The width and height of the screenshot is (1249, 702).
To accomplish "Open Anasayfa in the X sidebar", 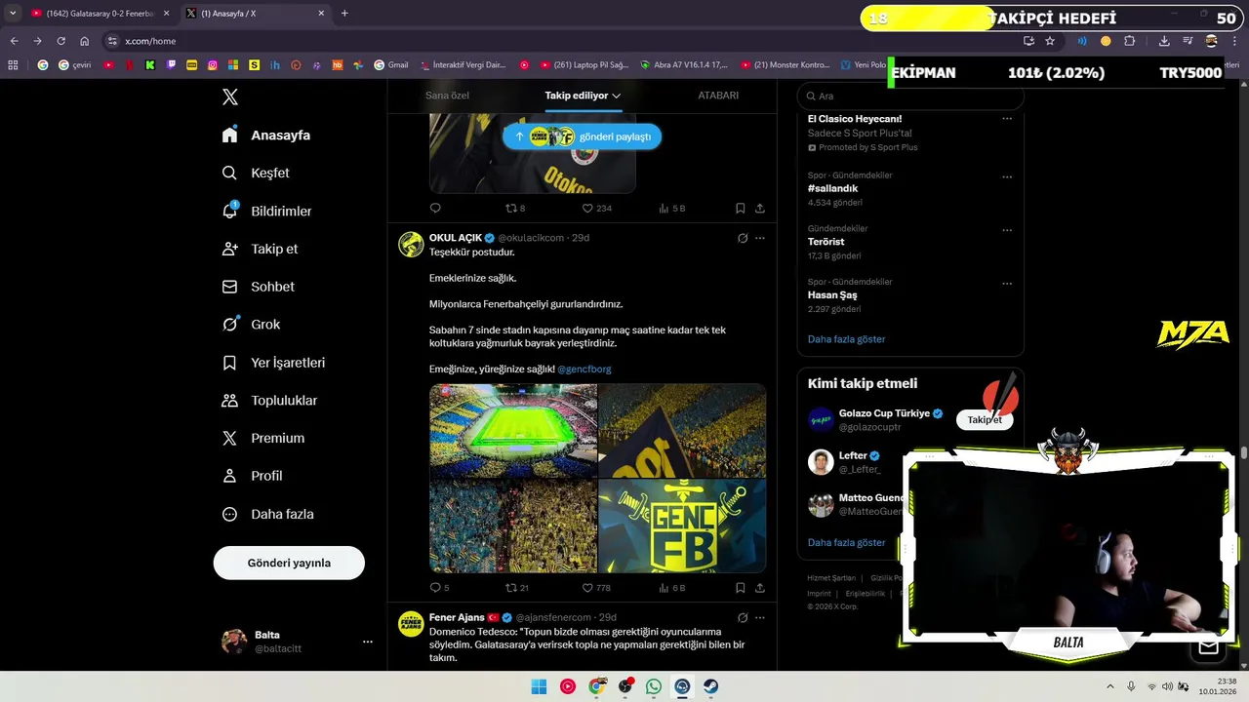I will point(266,135).
